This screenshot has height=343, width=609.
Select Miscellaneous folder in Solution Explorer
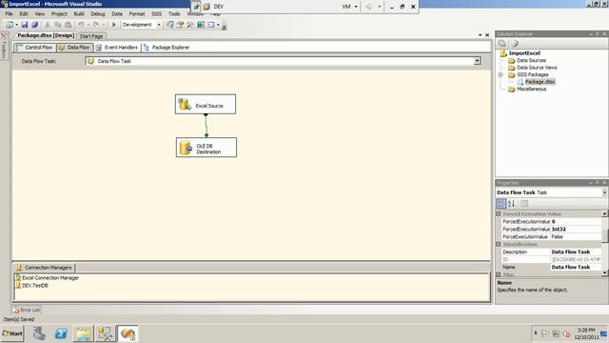531,89
